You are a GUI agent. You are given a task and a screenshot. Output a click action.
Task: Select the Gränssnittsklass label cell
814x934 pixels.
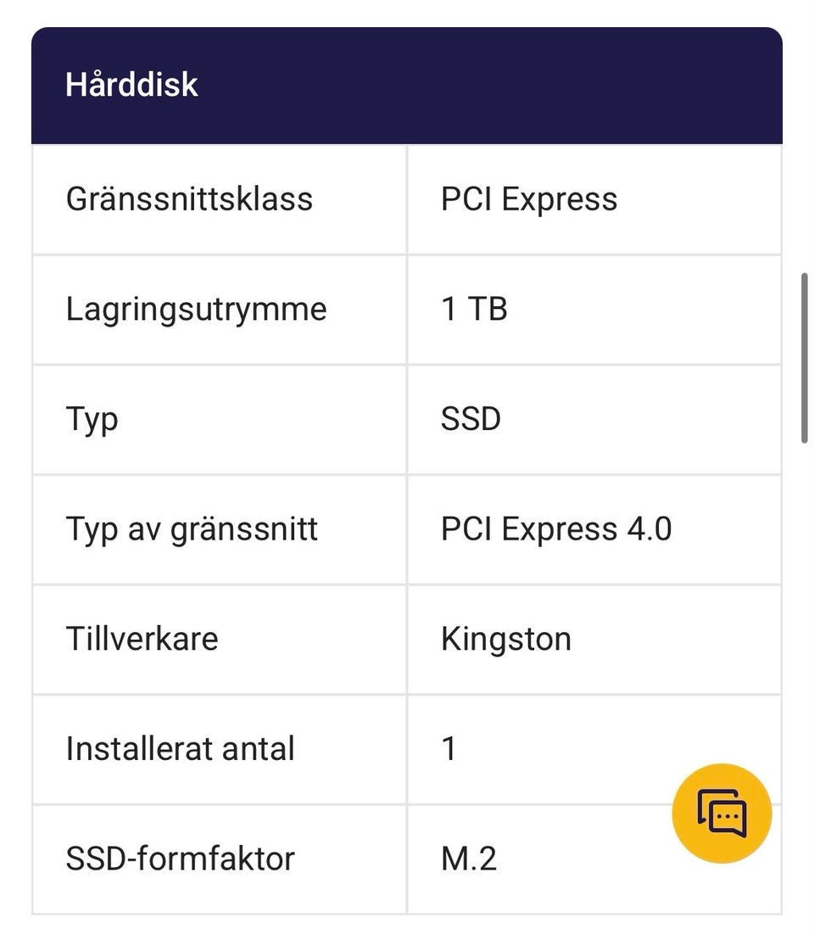[189, 199]
